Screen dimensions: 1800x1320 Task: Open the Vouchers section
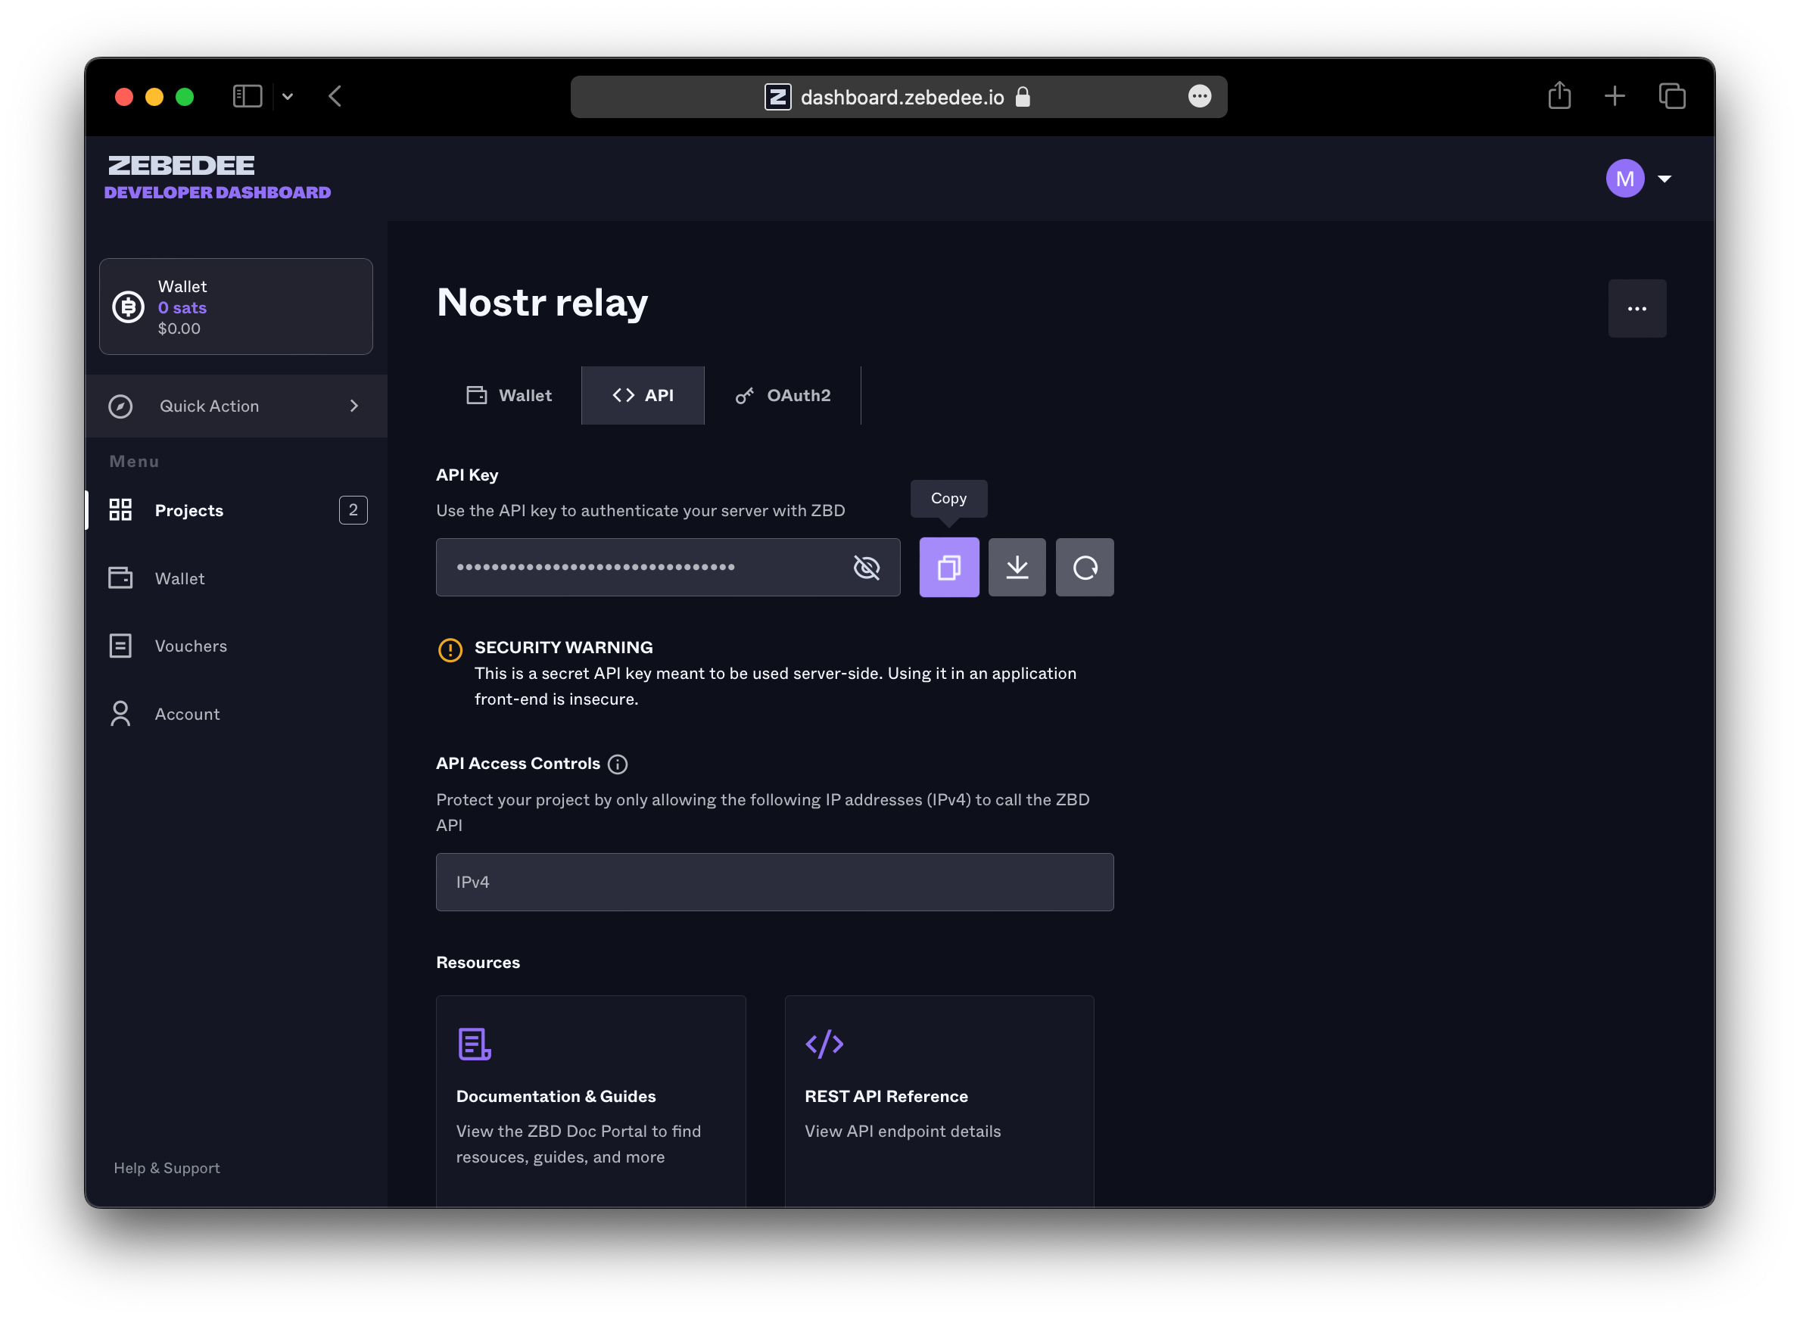coord(190,646)
